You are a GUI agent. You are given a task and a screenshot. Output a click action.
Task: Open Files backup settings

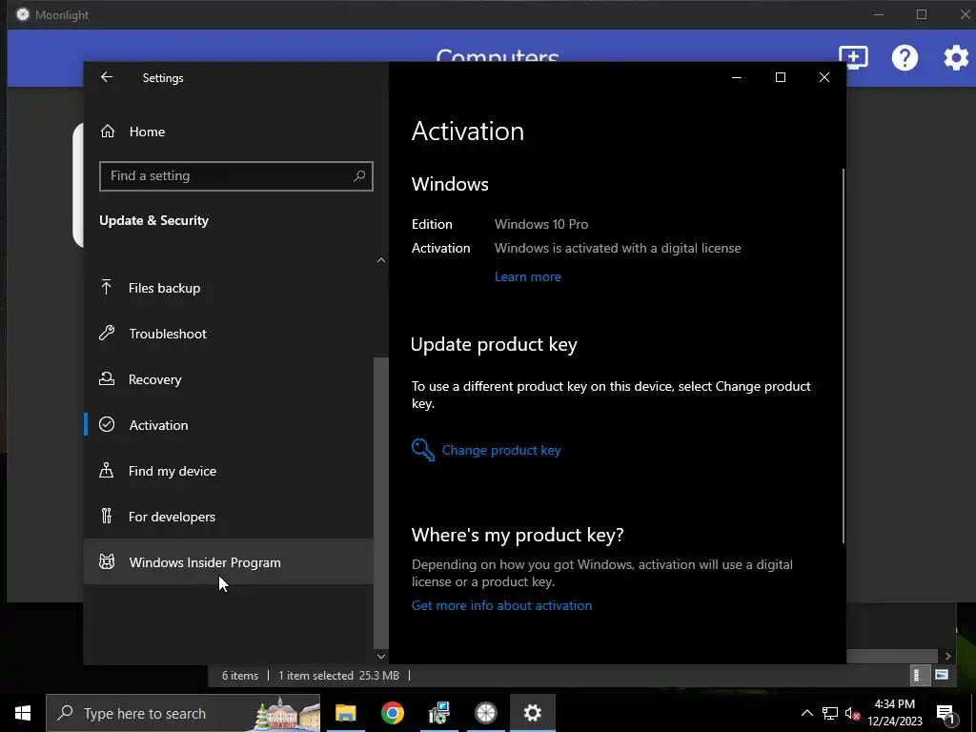click(x=229, y=288)
